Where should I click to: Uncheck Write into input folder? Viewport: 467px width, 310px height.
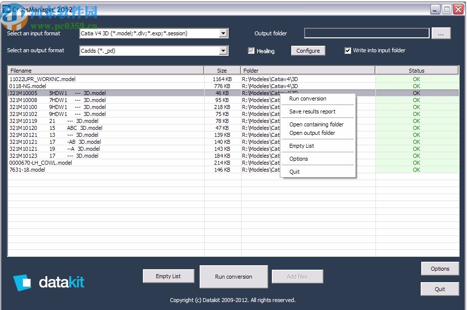coord(347,50)
